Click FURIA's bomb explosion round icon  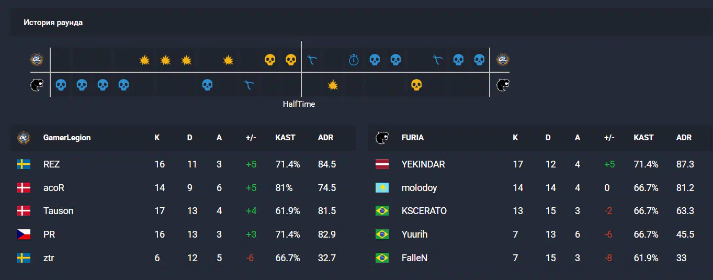coord(333,85)
